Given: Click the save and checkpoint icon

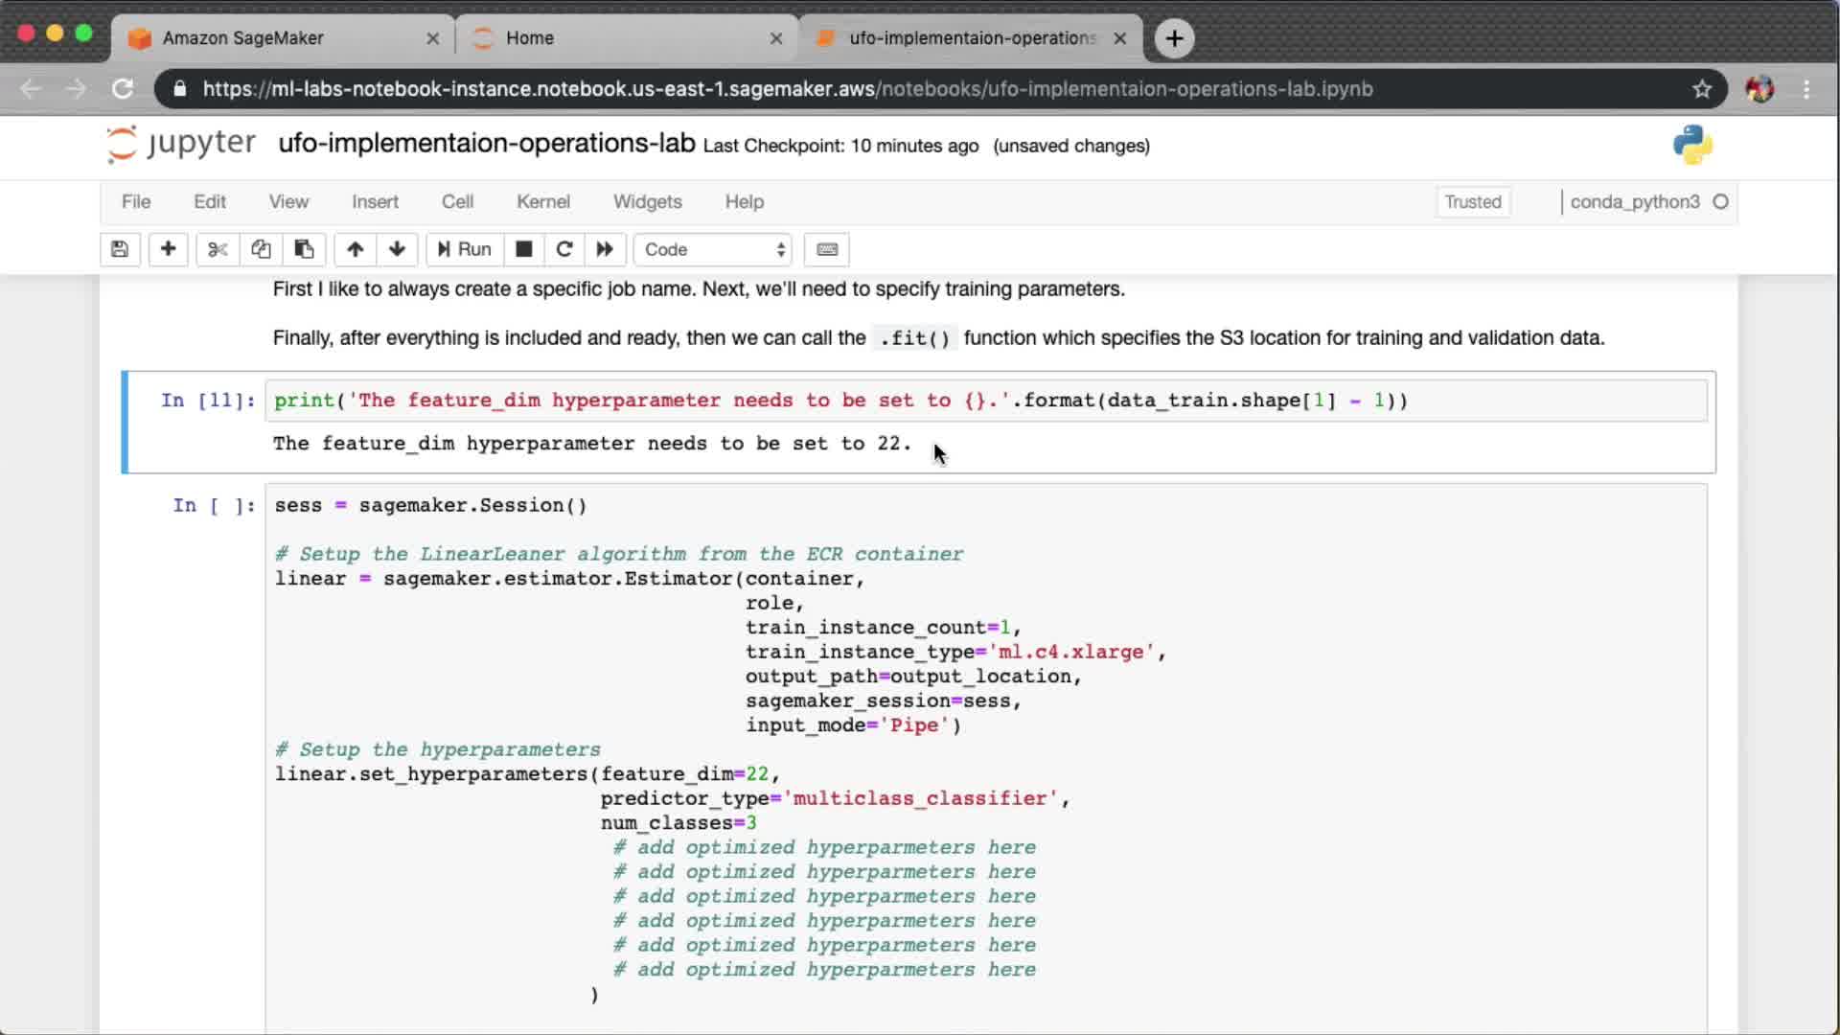Looking at the screenshot, I should (120, 249).
